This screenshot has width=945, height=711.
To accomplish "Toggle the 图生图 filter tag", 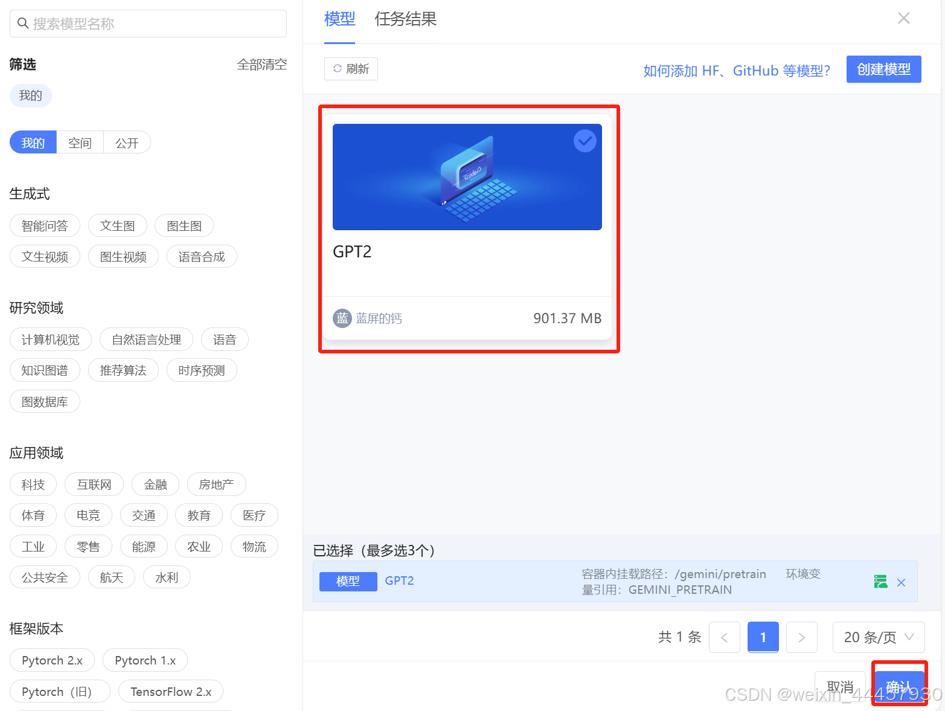I will click(184, 225).
